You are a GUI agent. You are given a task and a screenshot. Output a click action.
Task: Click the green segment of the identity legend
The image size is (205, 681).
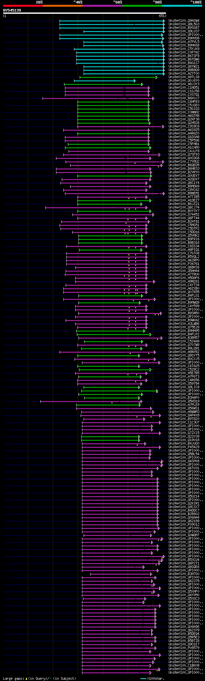pos(142,6)
